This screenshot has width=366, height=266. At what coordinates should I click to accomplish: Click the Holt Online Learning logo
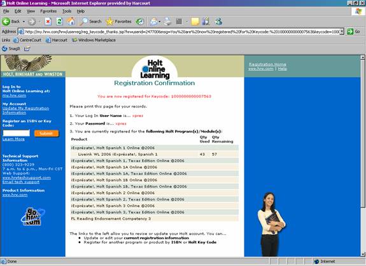155,68
